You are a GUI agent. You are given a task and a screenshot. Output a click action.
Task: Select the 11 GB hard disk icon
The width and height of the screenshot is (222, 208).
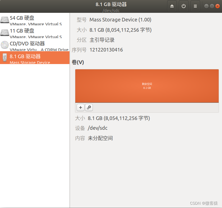pos(5,33)
